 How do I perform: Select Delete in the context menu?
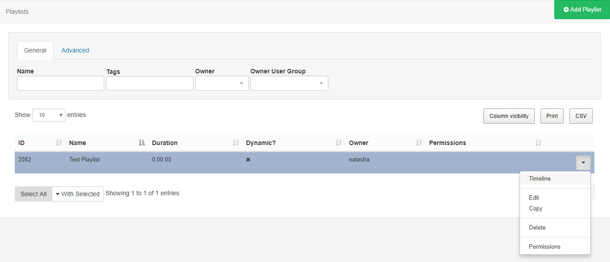pos(537,227)
